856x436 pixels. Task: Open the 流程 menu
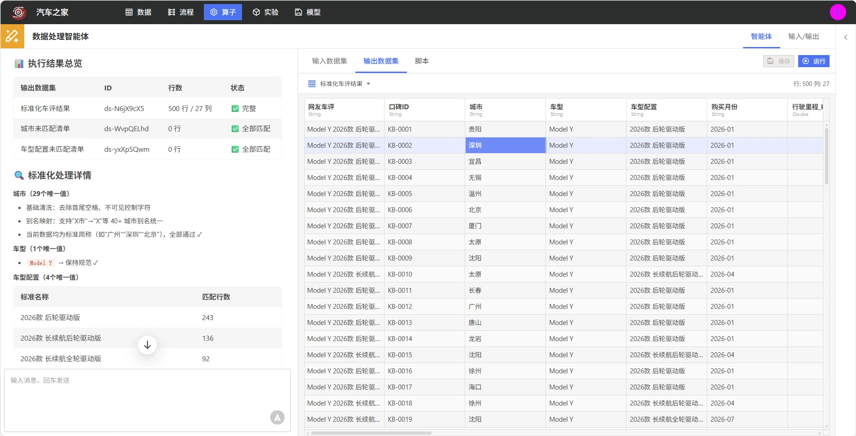[x=181, y=12]
